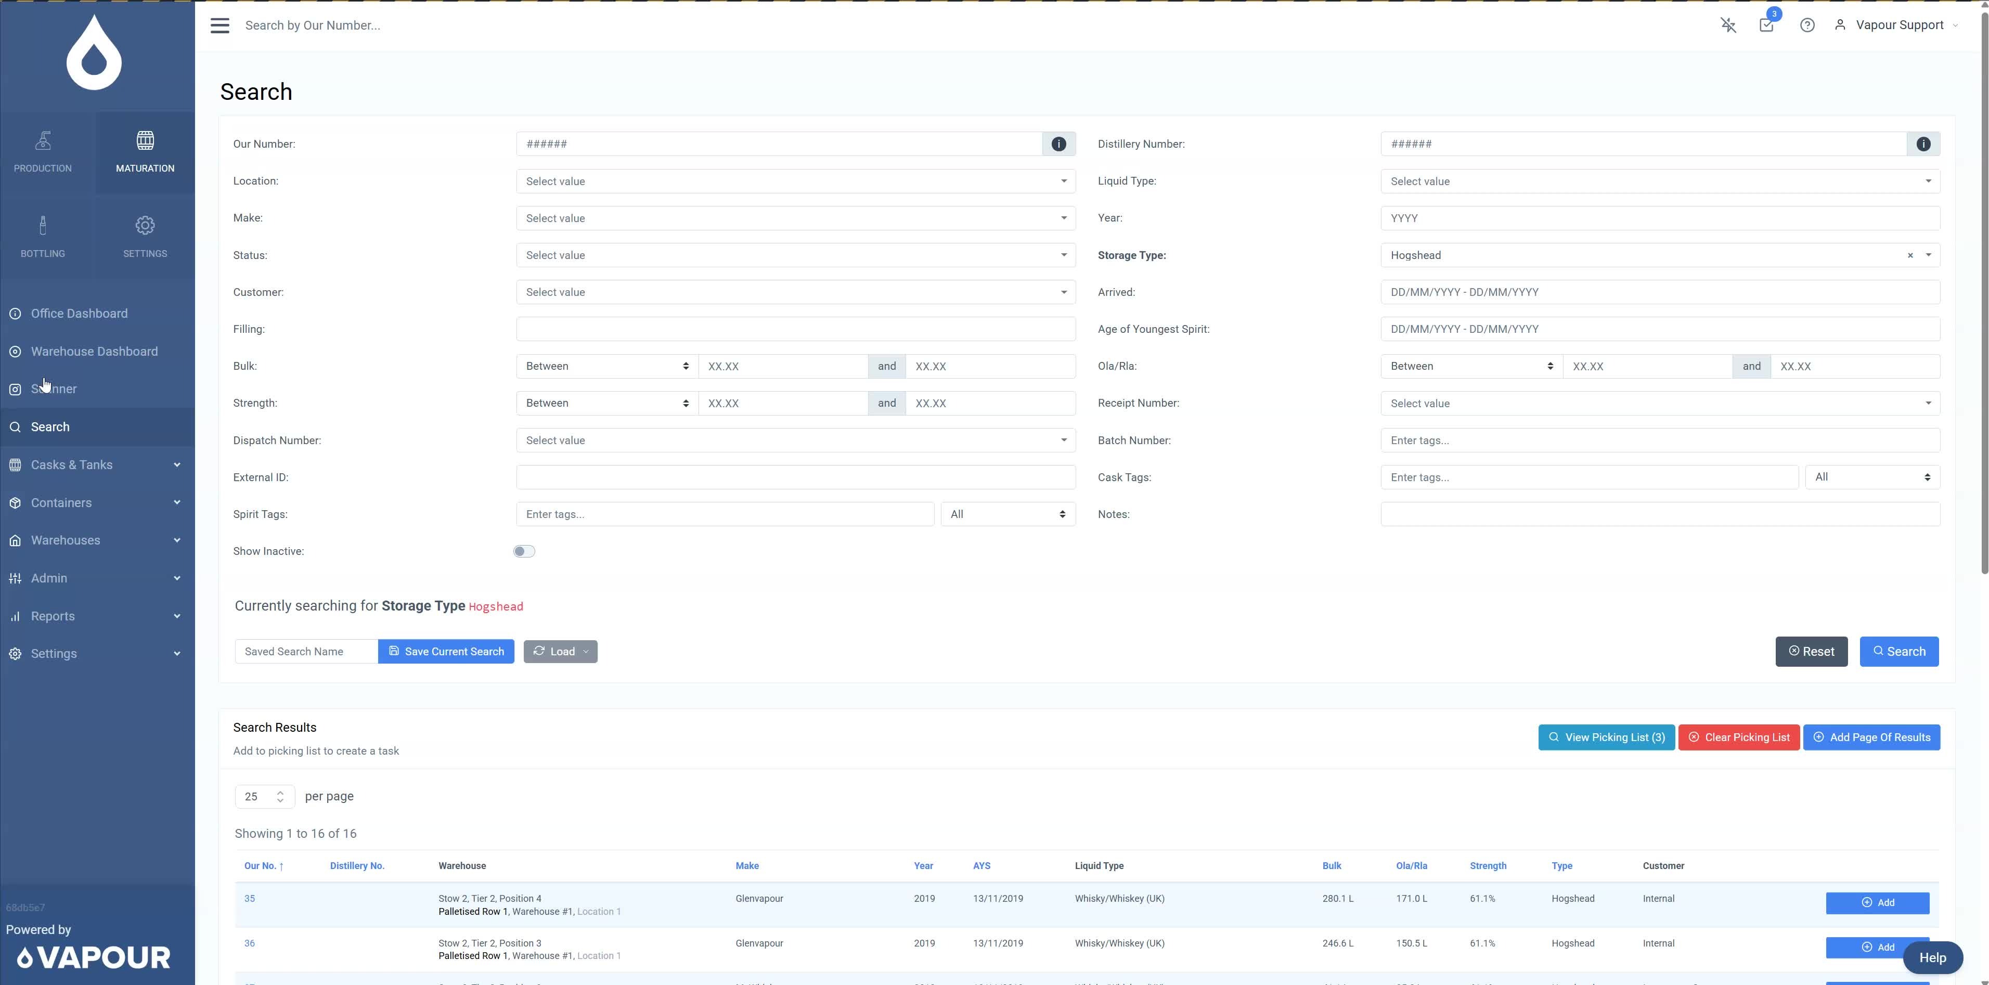Toggle the hamburger menu icon
Screen dimensions: 1989x985
[219, 25]
